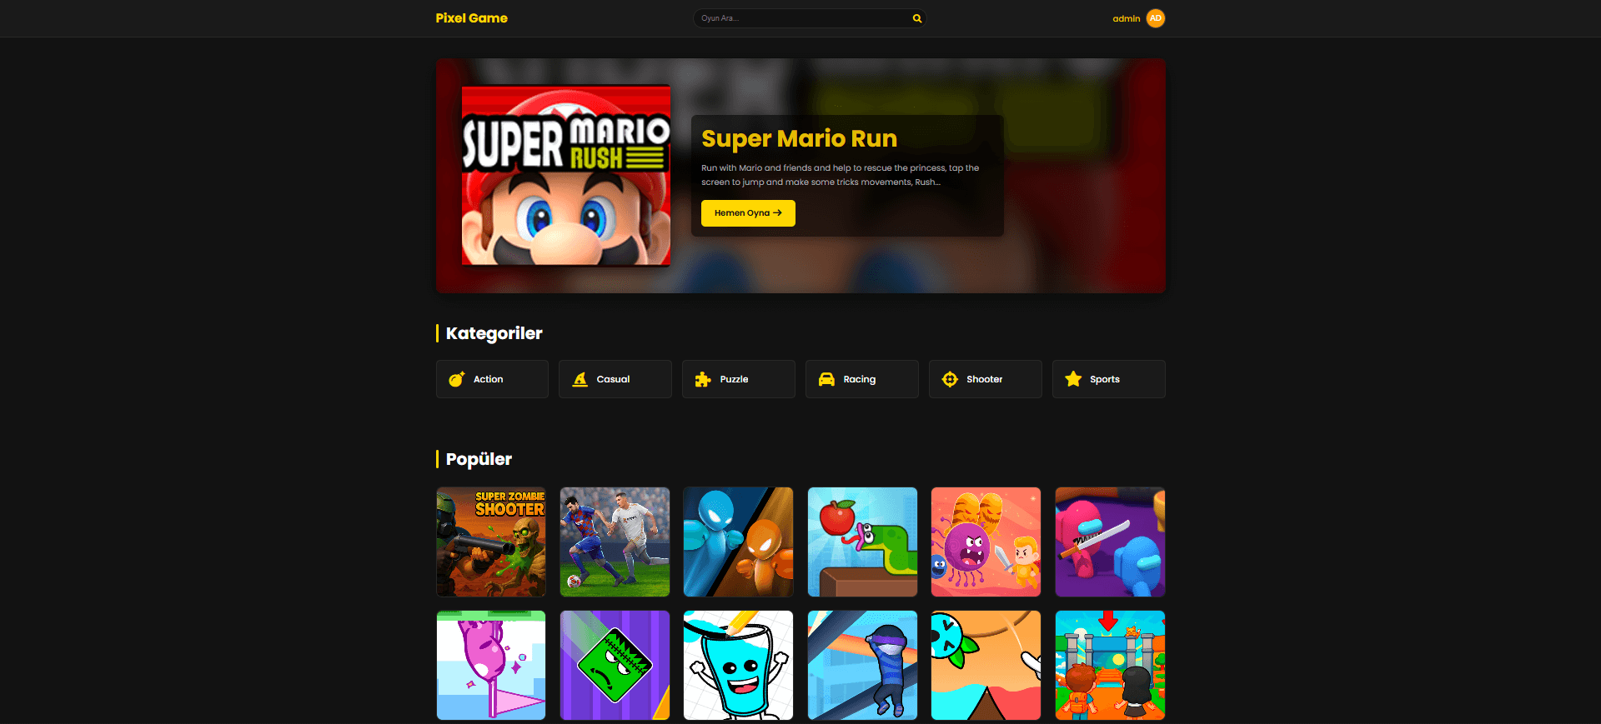
Task: Click the Action bomb icon
Action: click(x=456, y=379)
